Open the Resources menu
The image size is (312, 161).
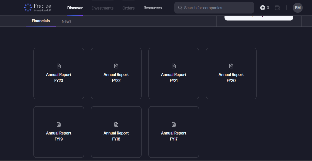(152, 8)
